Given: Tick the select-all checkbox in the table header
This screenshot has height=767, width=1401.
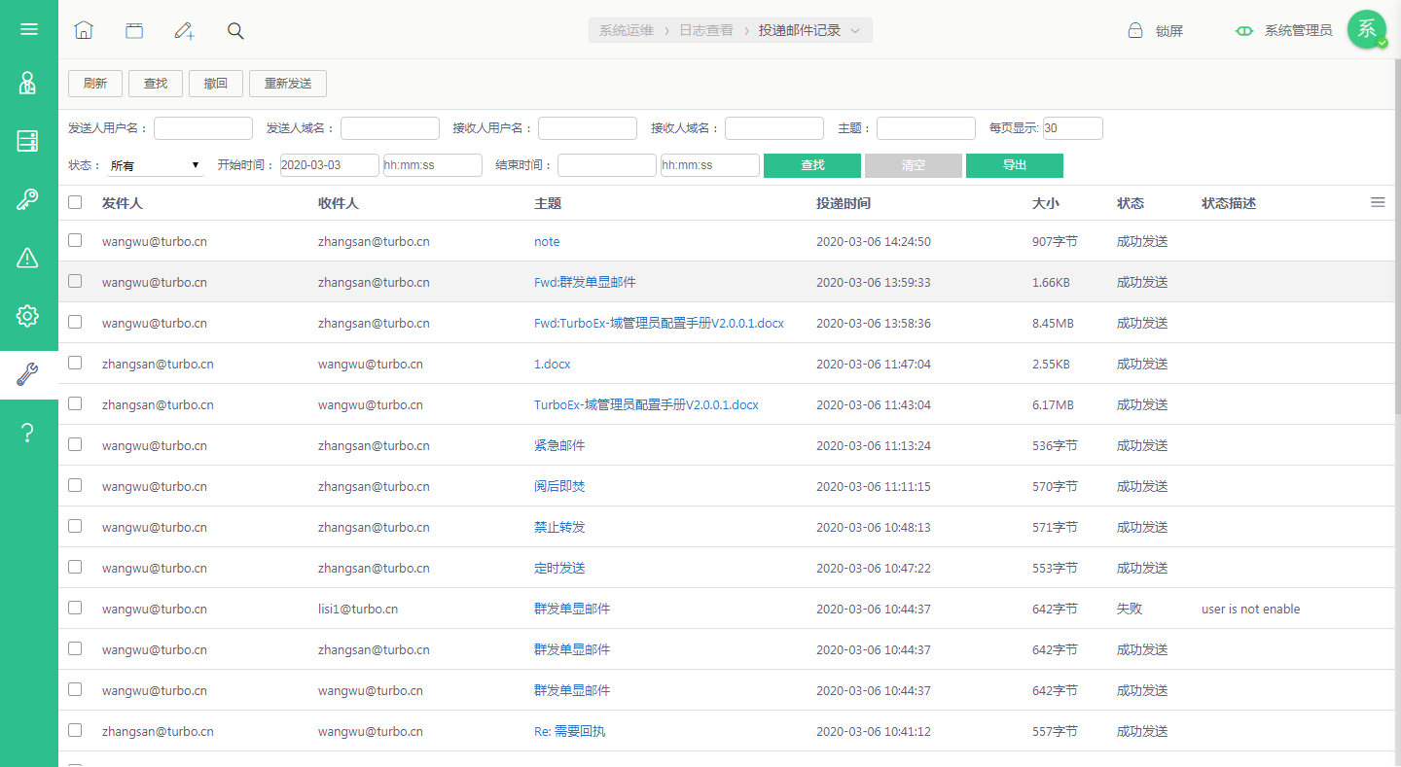Looking at the screenshot, I should pyautogui.click(x=75, y=202).
